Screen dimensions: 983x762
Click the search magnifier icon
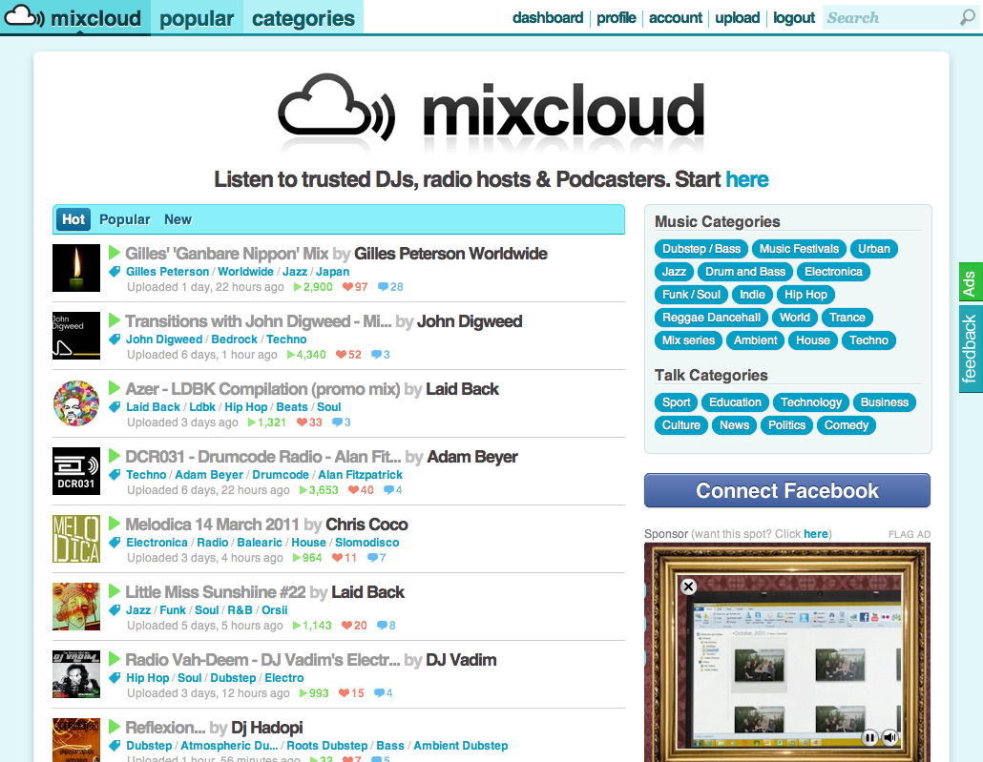967,18
